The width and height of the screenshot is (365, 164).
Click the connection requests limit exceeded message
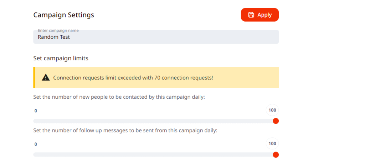pos(133,77)
